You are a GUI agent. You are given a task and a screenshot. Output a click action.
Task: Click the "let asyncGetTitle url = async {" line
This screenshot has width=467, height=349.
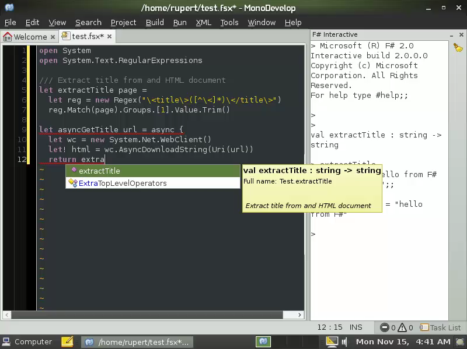coord(111,129)
